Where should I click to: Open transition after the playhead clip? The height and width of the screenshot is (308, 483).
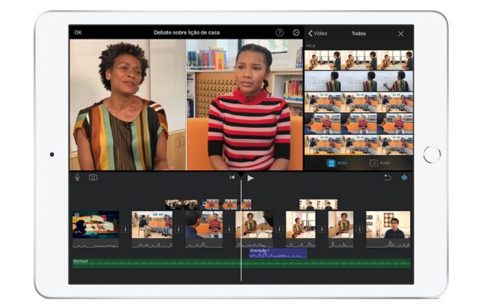click(279, 229)
